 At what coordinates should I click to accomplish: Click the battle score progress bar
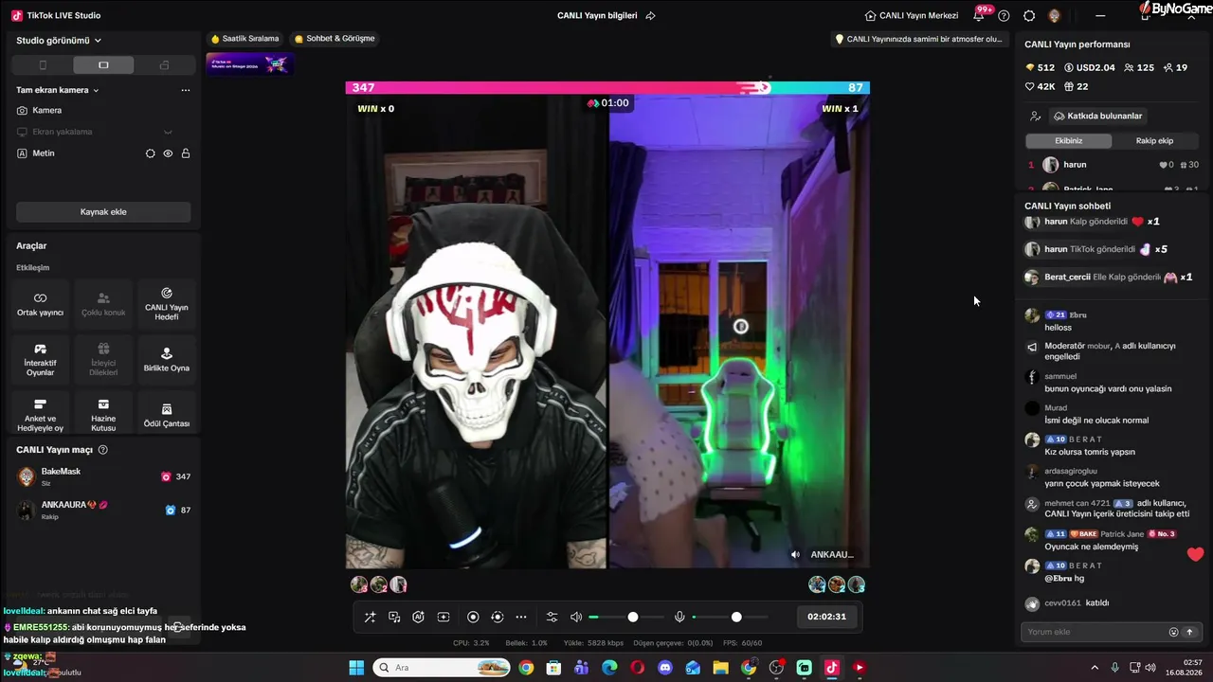(x=607, y=87)
